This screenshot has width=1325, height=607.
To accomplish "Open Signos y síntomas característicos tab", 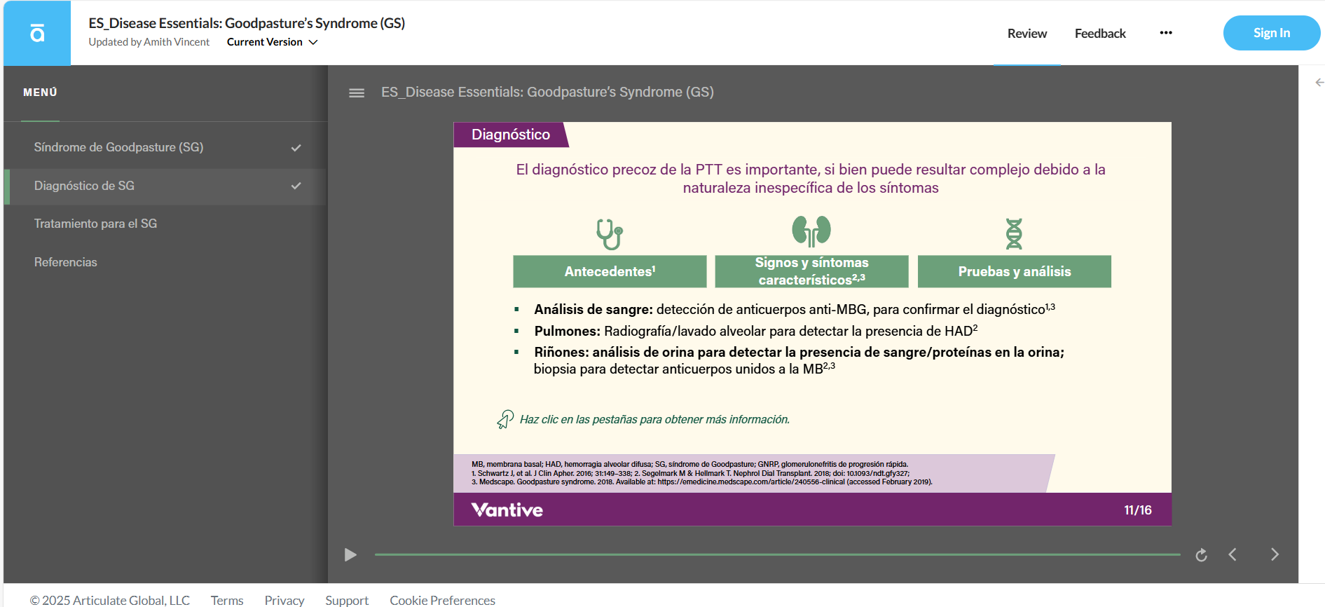I will 811,271.
